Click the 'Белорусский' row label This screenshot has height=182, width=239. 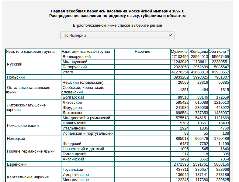[x=74, y=67]
